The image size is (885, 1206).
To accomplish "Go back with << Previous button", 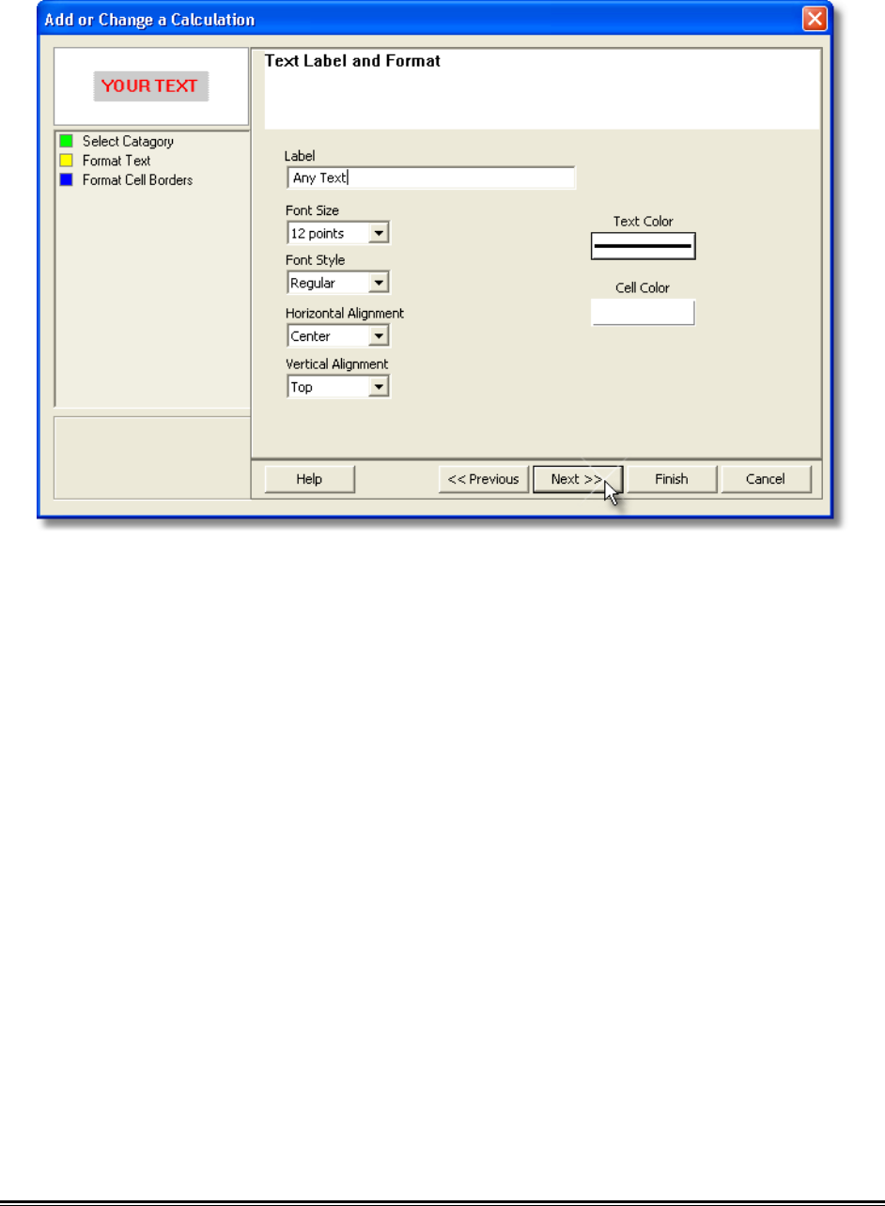I will (483, 479).
